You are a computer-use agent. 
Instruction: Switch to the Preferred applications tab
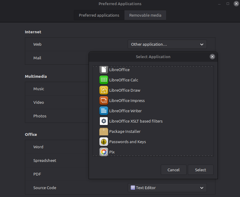[x=99, y=15]
